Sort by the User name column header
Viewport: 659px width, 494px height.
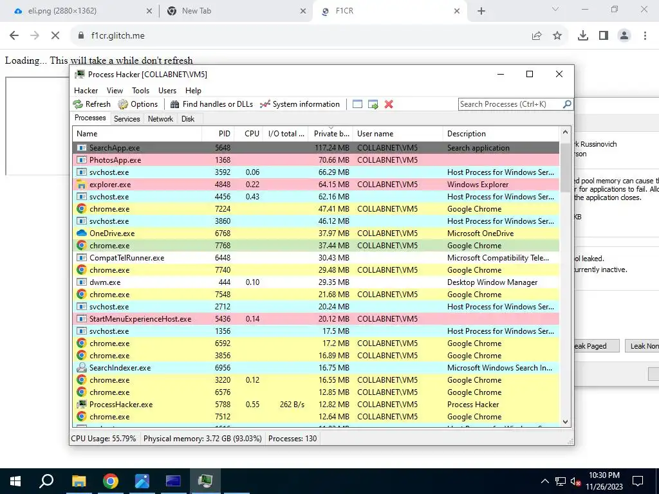(x=398, y=134)
